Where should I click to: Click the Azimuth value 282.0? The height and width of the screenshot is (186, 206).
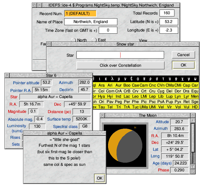pos(84,82)
